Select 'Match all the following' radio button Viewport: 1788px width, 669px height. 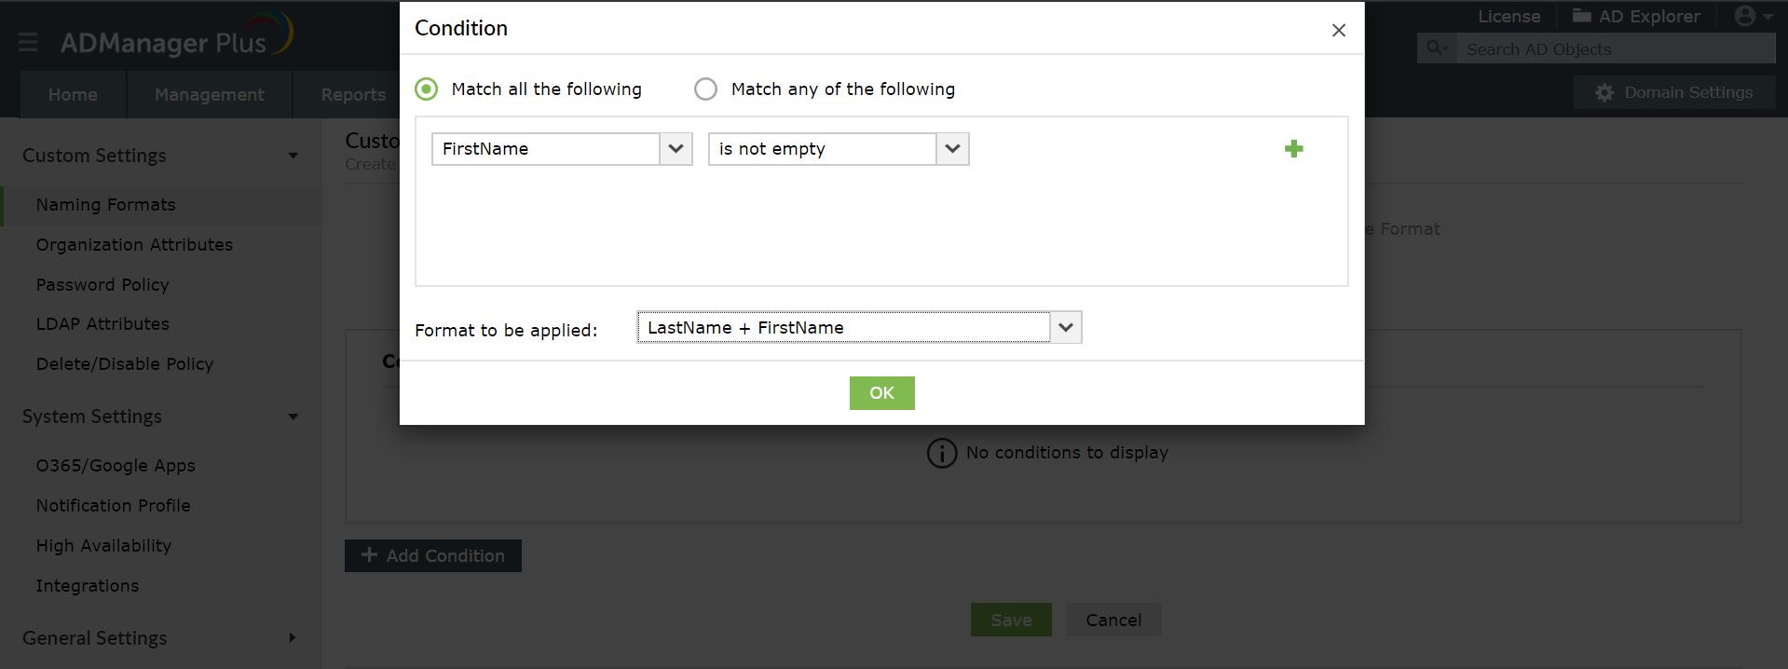[427, 89]
